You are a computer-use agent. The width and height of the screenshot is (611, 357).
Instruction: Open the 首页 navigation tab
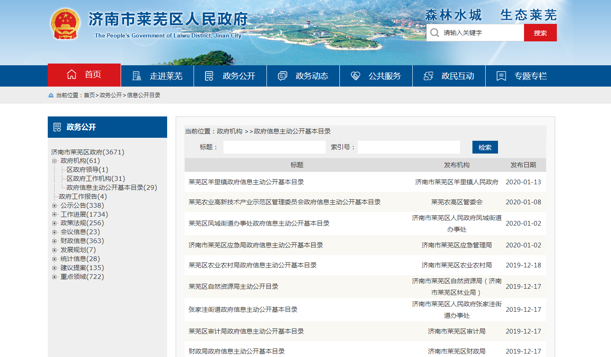pos(84,75)
